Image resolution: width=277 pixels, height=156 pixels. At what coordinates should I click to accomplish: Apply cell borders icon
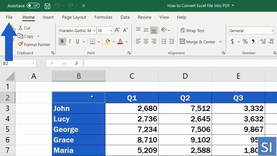pos(92,42)
